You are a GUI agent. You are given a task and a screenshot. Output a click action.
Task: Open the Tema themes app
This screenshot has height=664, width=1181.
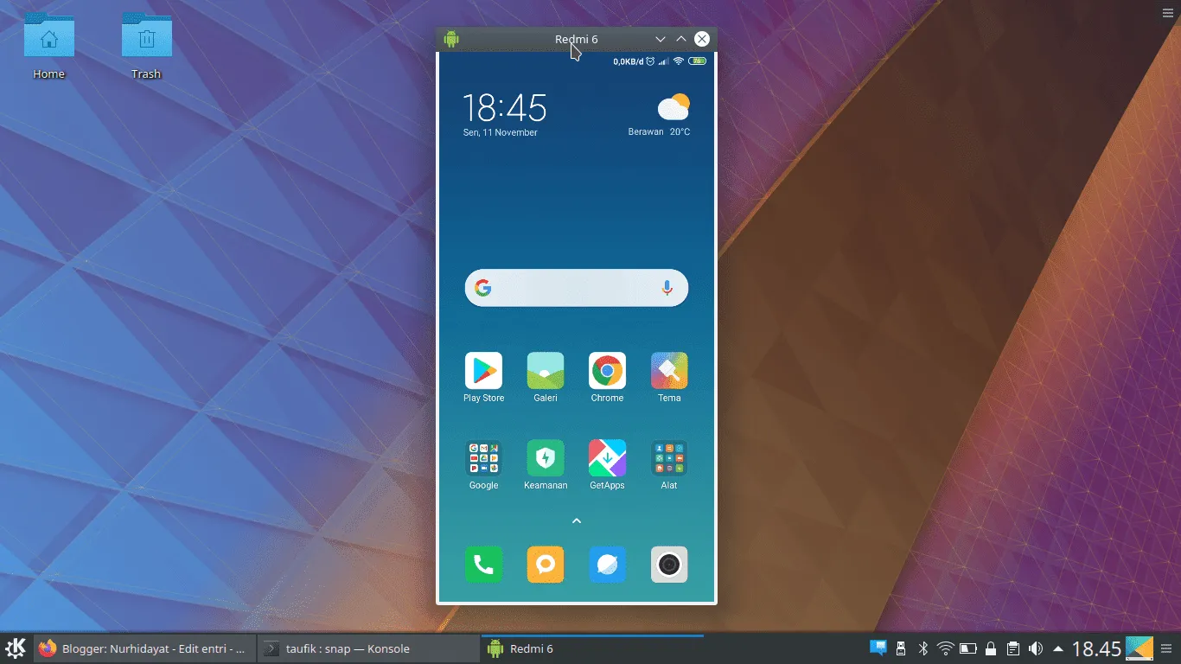point(669,371)
